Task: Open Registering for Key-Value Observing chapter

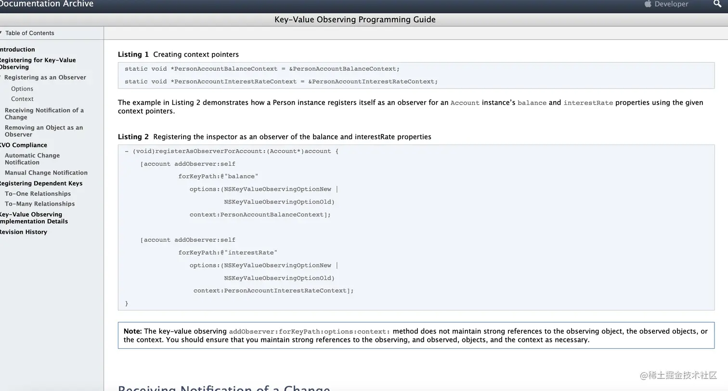Action: [38, 64]
